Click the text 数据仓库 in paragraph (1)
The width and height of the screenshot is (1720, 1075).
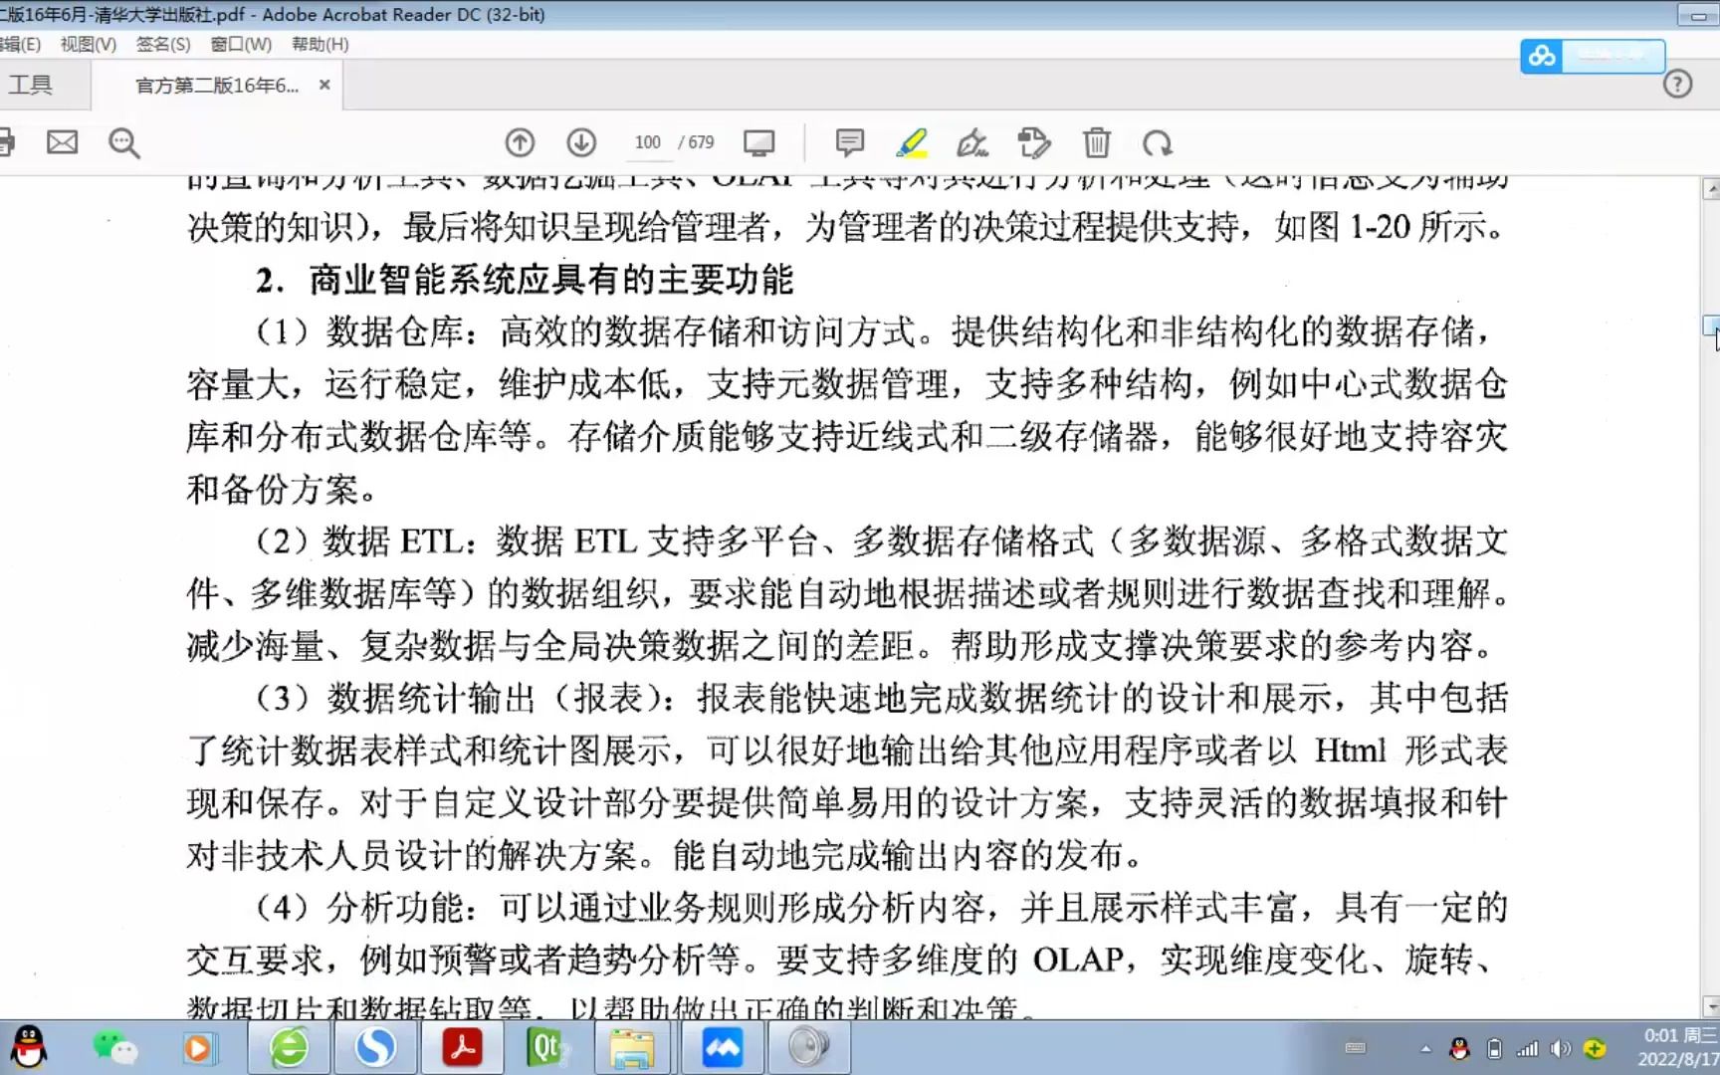tap(394, 331)
